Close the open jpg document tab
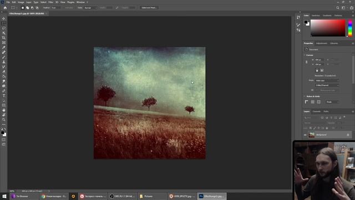 coord(46,13)
